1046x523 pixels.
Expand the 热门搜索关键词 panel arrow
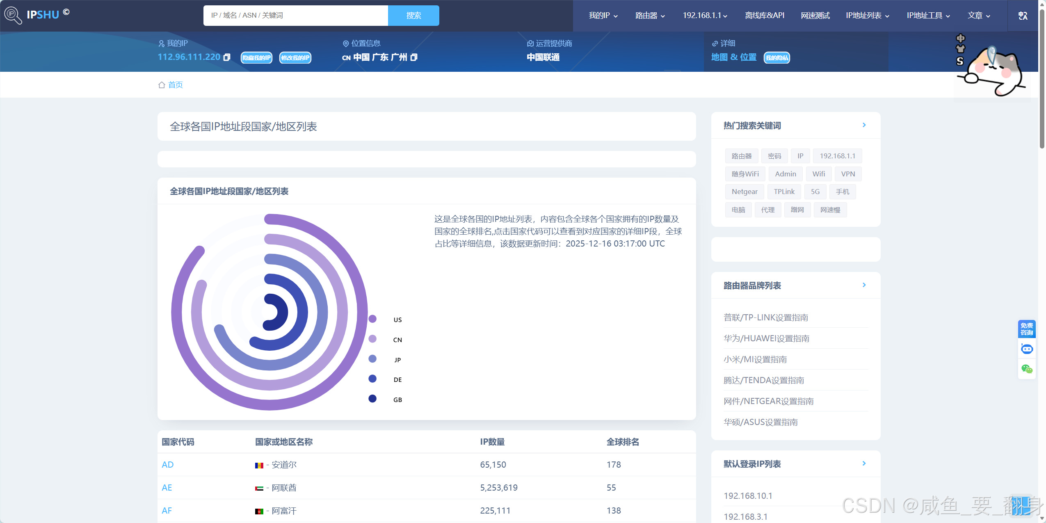(864, 125)
